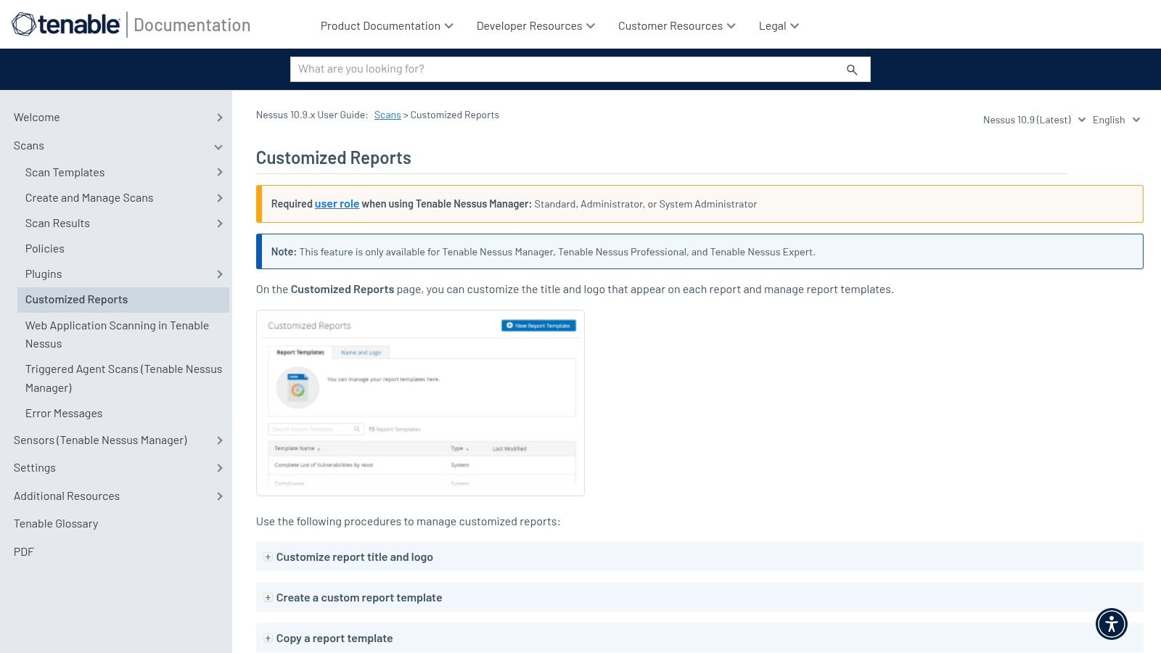This screenshot has width=1161, height=653.
Task: Click the search magnifier icon
Action: click(852, 70)
